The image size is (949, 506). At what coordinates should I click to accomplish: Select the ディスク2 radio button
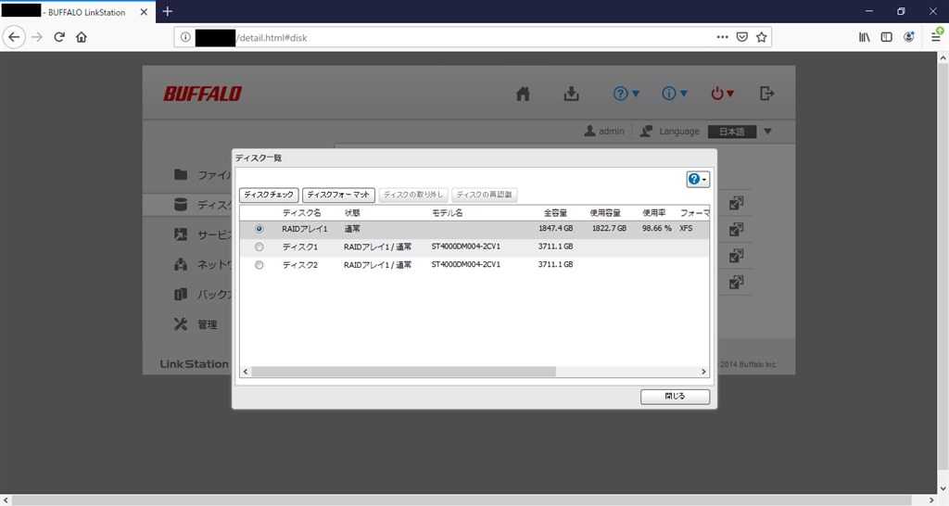[x=259, y=265]
